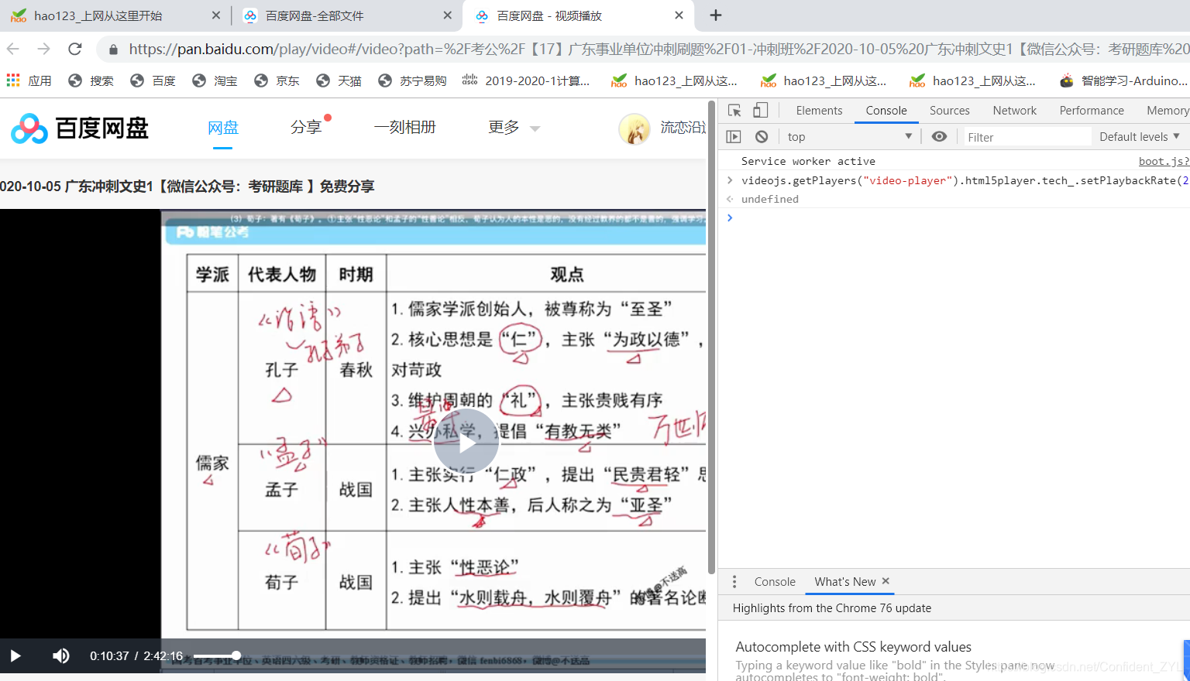Reload the page with the refresh icon

click(75, 49)
